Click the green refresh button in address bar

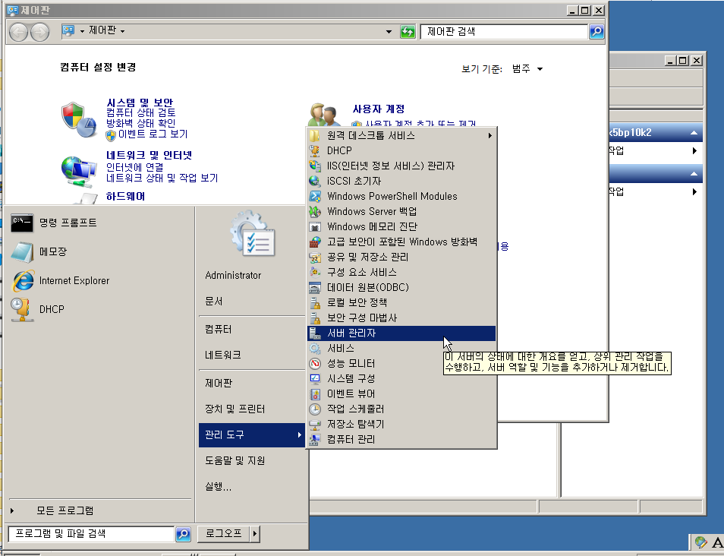(x=408, y=31)
